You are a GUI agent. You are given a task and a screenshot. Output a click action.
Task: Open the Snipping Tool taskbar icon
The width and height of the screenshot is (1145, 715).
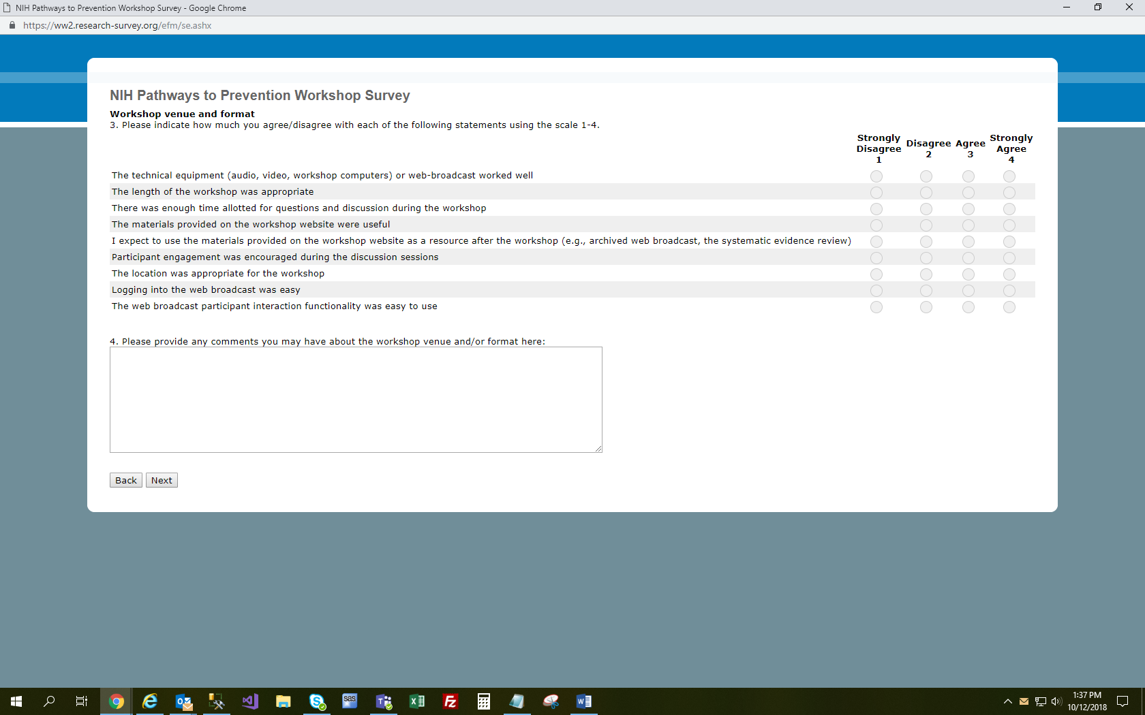pos(551,701)
